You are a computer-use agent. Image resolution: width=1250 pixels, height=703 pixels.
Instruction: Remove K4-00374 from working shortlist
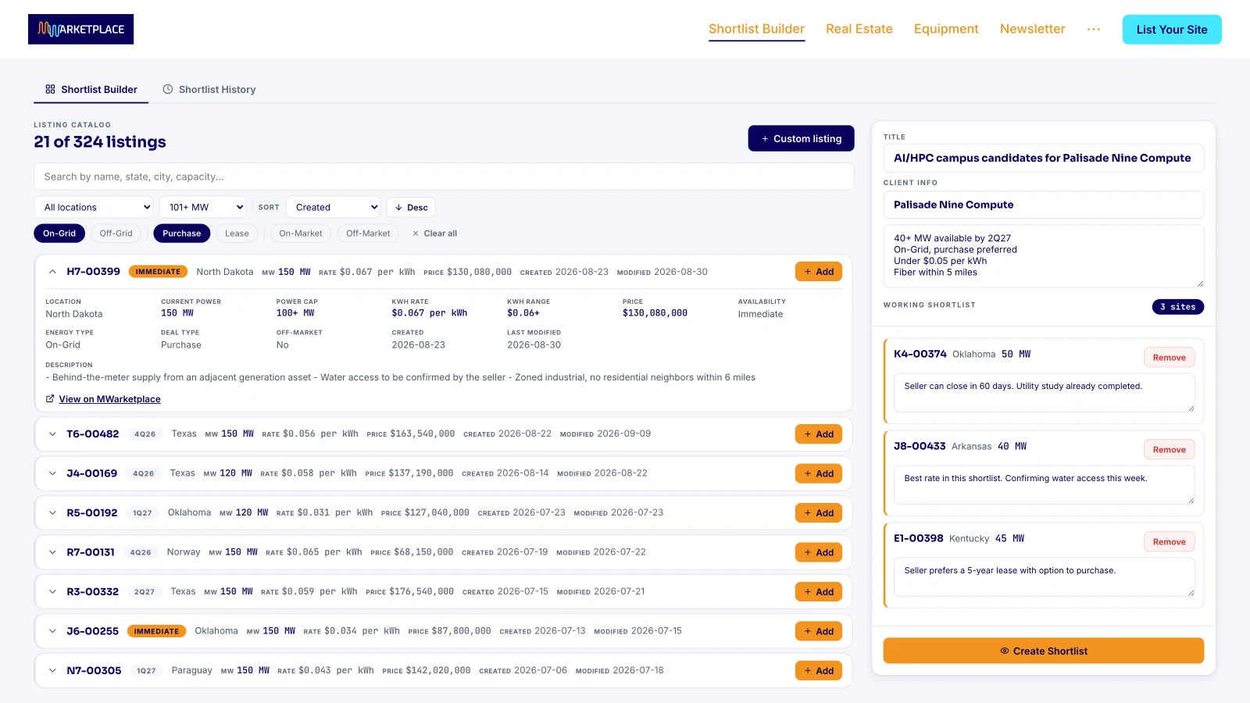(x=1169, y=357)
